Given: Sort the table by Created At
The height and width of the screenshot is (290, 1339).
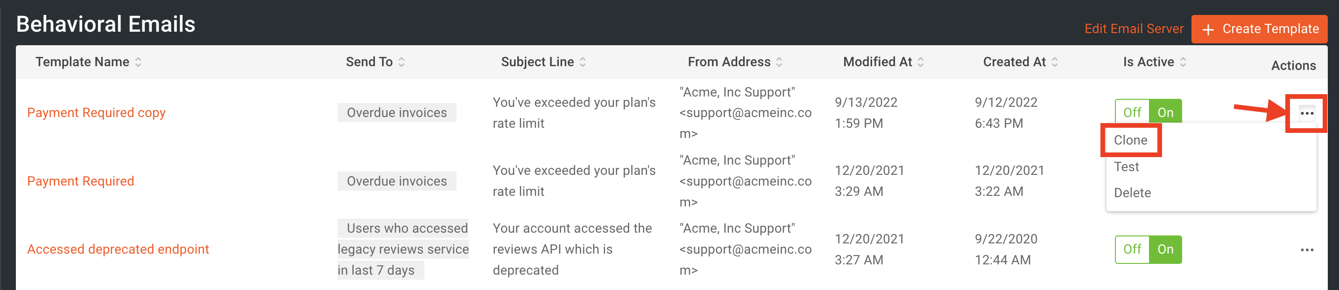Looking at the screenshot, I should click(x=1055, y=62).
